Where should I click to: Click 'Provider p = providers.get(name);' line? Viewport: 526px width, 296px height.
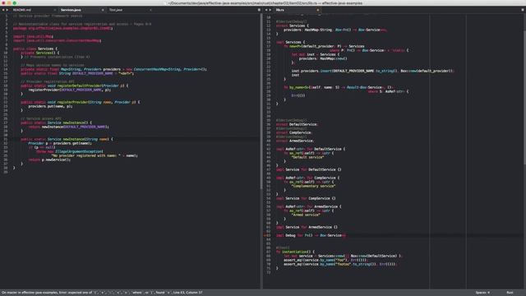coord(60,143)
